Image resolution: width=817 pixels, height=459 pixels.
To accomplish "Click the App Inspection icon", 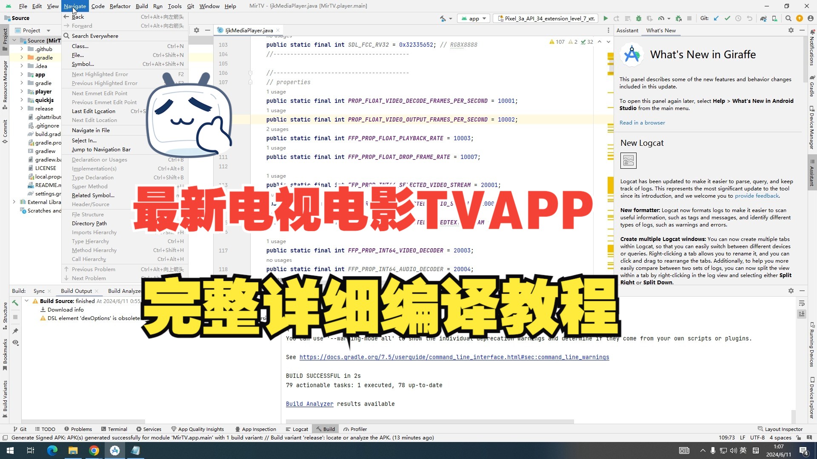I will [x=237, y=429].
